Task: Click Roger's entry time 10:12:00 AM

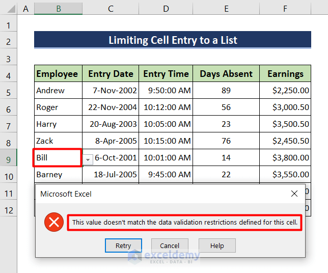Action: (166, 107)
